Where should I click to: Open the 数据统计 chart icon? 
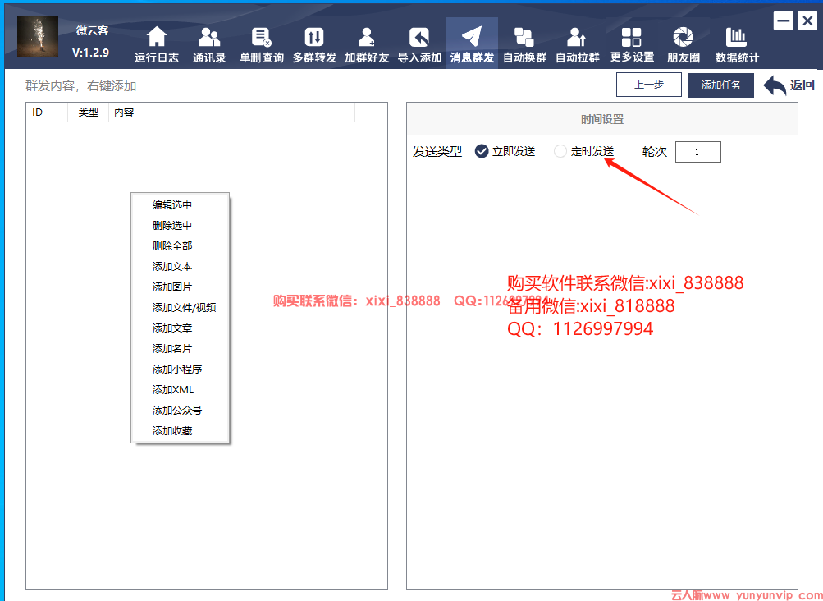(x=736, y=37)
